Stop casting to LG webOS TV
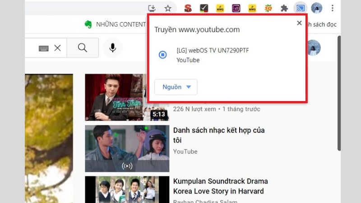The height and width of the screenshot is (203, 361). tap(163, 55)
